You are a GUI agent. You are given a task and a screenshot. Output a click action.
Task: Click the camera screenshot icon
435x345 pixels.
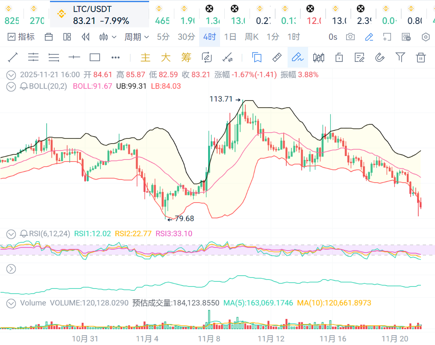tap(350, 37)
